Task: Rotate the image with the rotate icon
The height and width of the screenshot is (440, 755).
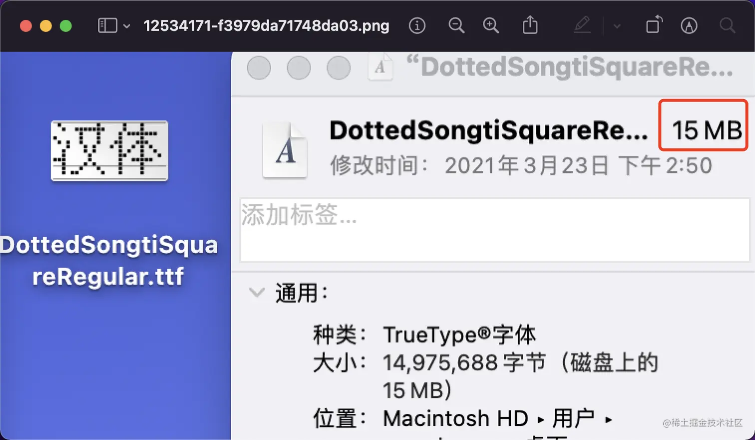Action: [x=654, y=25]
